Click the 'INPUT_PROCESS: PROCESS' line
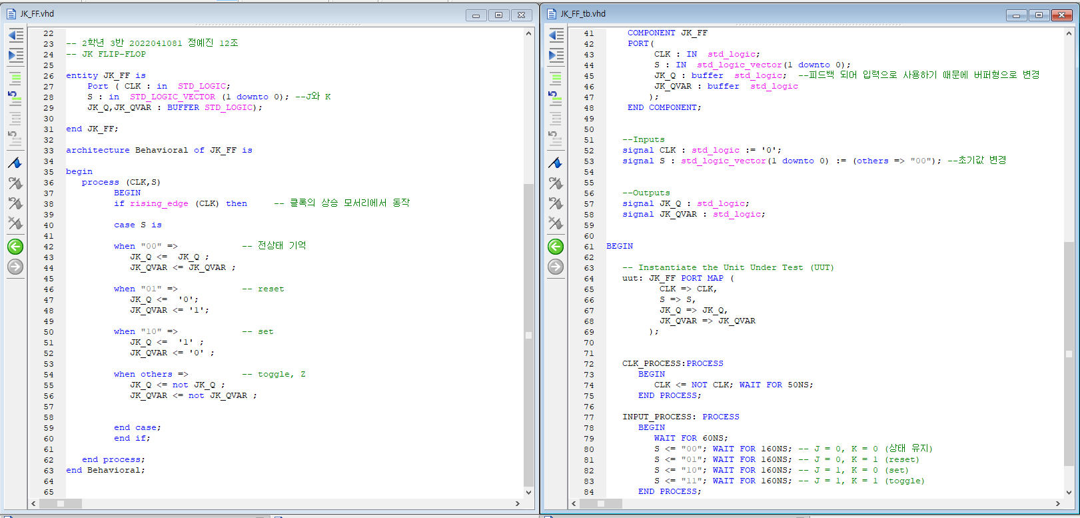This screenshot has height=518, width=1080. point(681,417)
